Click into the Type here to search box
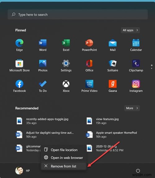155x178 pixels. 78,14
